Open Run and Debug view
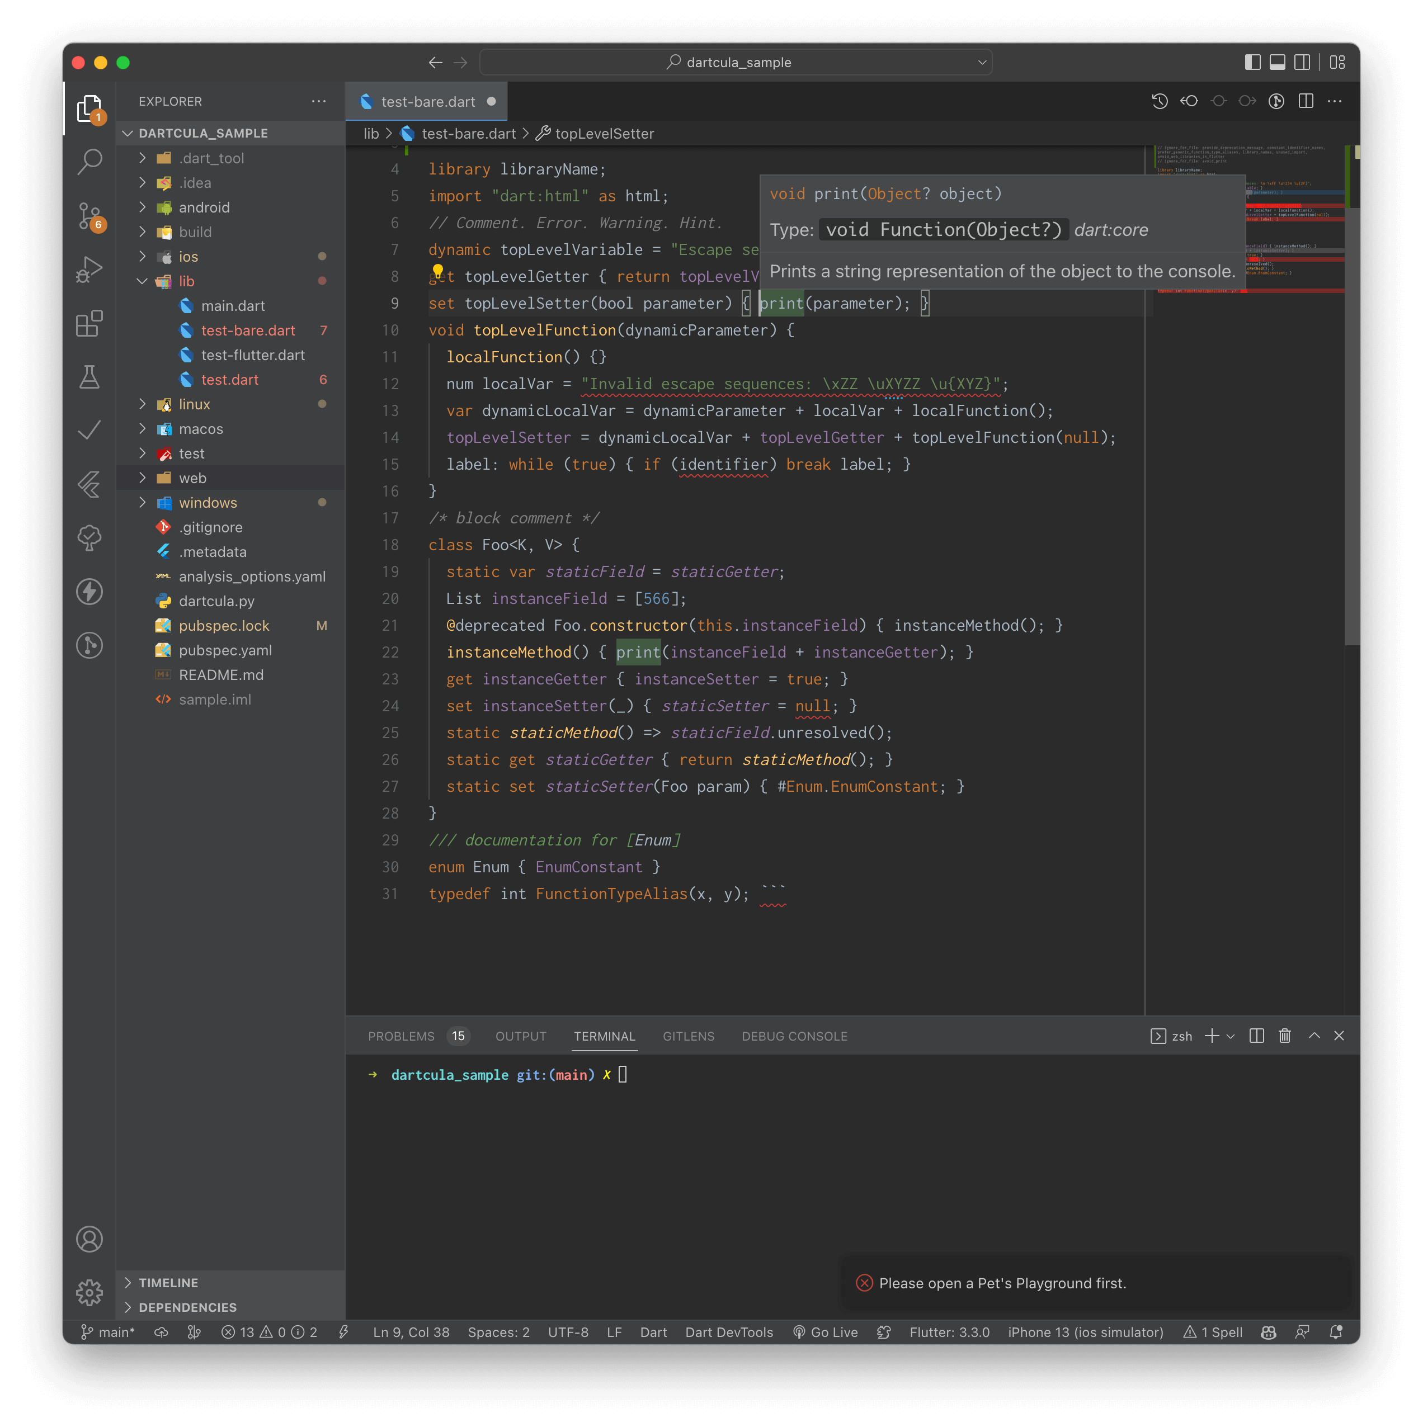 [89, 270]
